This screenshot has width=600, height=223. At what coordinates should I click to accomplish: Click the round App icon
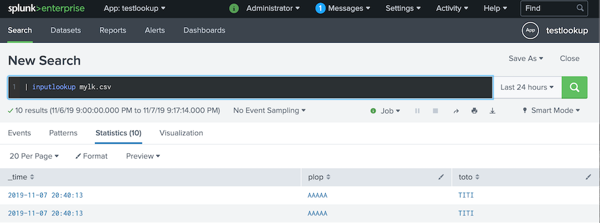[x=530, y=30]
